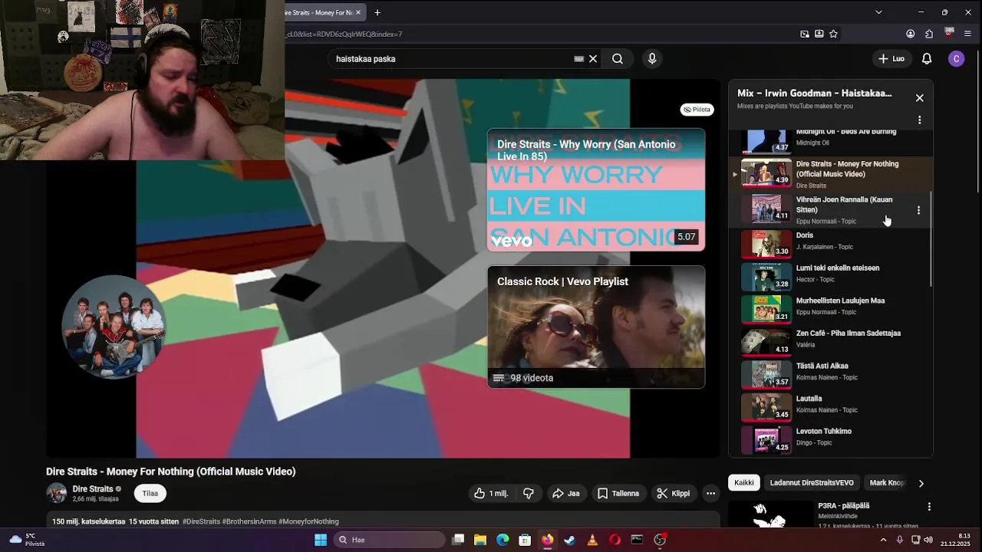Click inside the YouTube search field

tap(453, 59)
